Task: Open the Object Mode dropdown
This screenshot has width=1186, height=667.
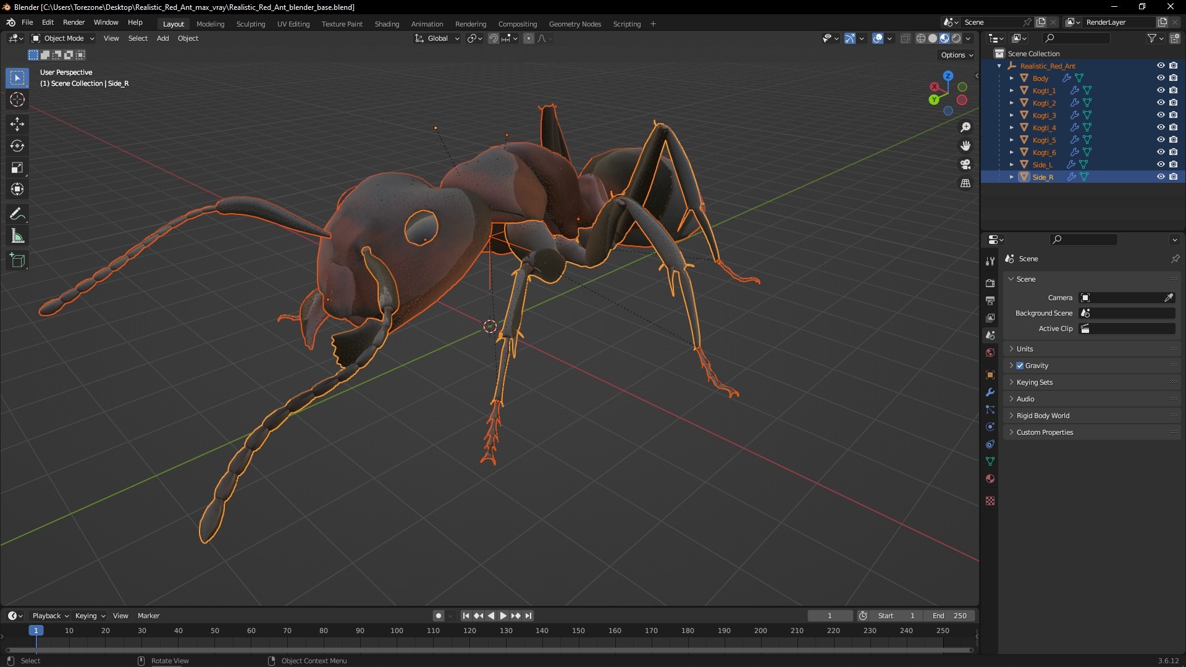Action: pos(63,38)
